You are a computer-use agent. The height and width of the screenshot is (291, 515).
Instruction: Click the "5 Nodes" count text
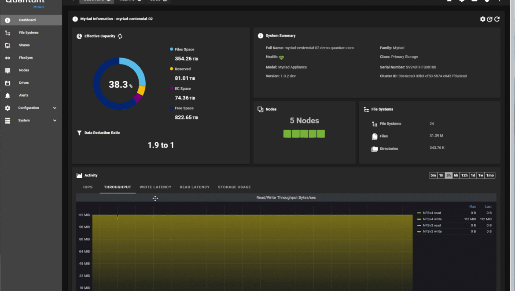point(305,121)
